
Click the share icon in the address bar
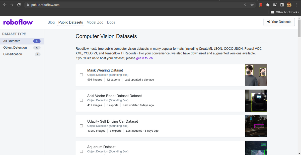245,5
